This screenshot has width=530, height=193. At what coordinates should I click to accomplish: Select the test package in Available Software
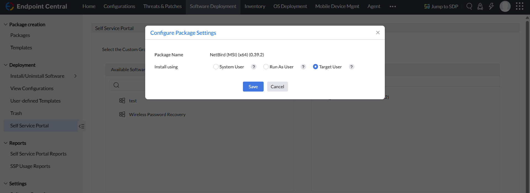[x=133, y=101]
